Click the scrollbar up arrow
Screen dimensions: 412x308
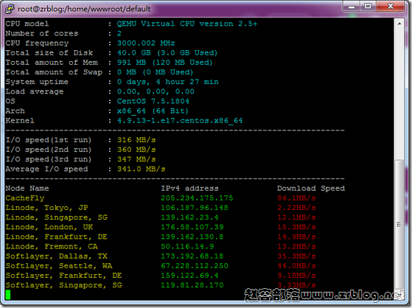pos(399,24)
